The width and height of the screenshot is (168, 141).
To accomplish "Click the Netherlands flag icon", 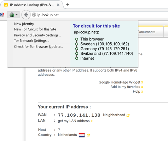I will tap(82, 135).
